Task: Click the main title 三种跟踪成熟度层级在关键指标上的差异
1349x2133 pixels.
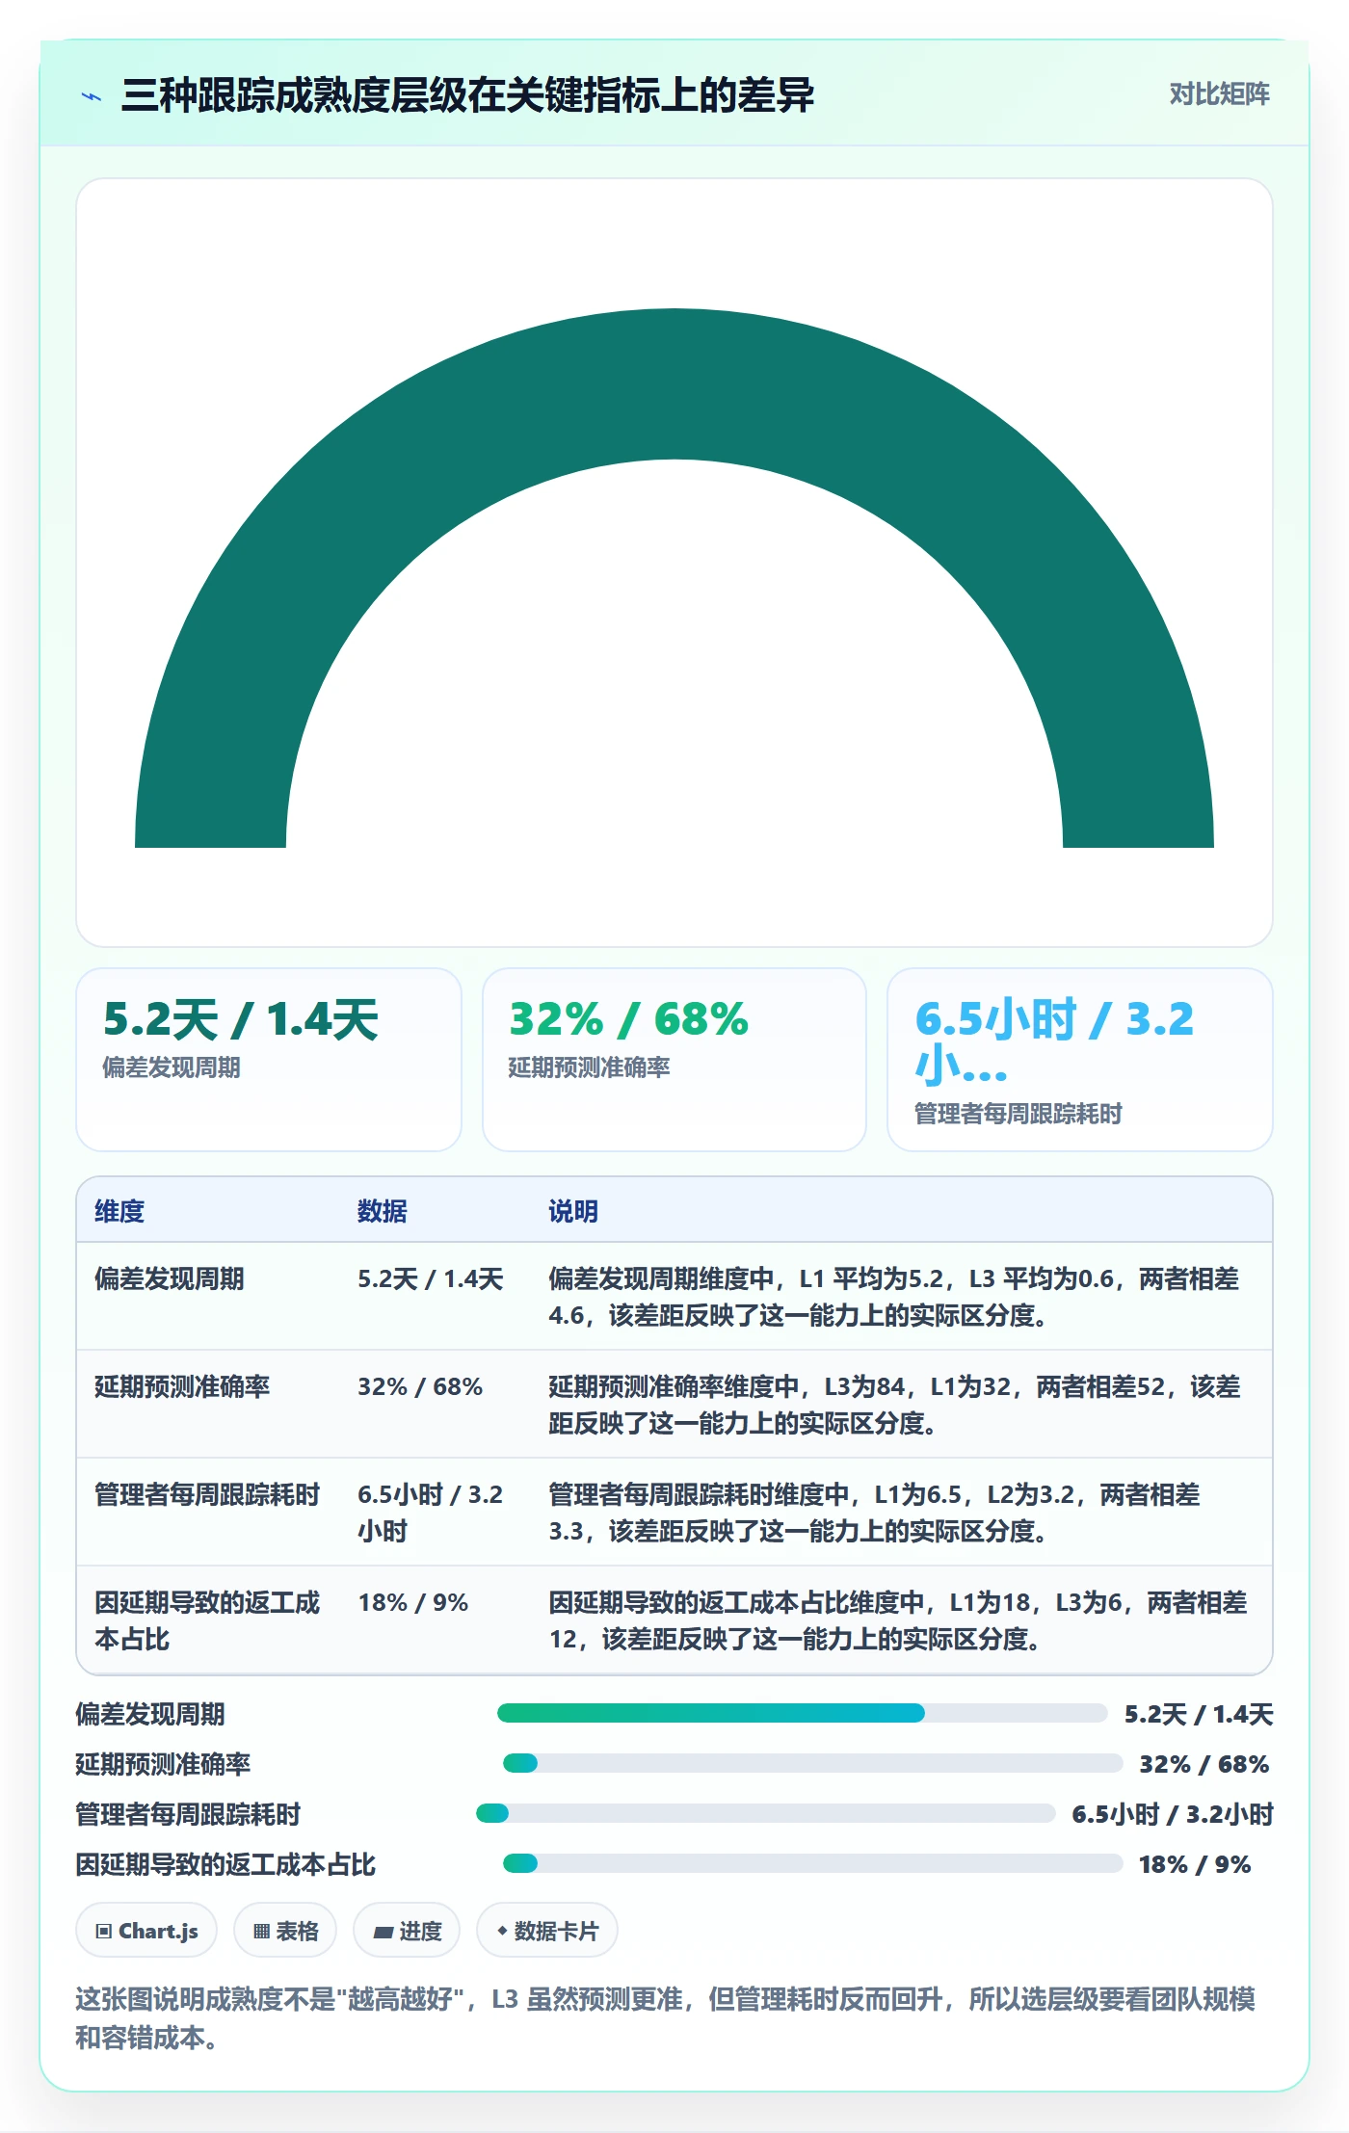Action: coord(467,95)
